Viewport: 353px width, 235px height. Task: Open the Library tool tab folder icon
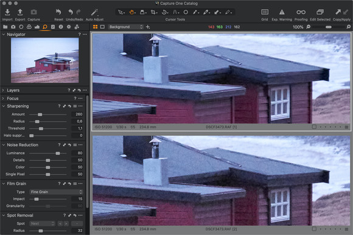click(x=5, y=27)
